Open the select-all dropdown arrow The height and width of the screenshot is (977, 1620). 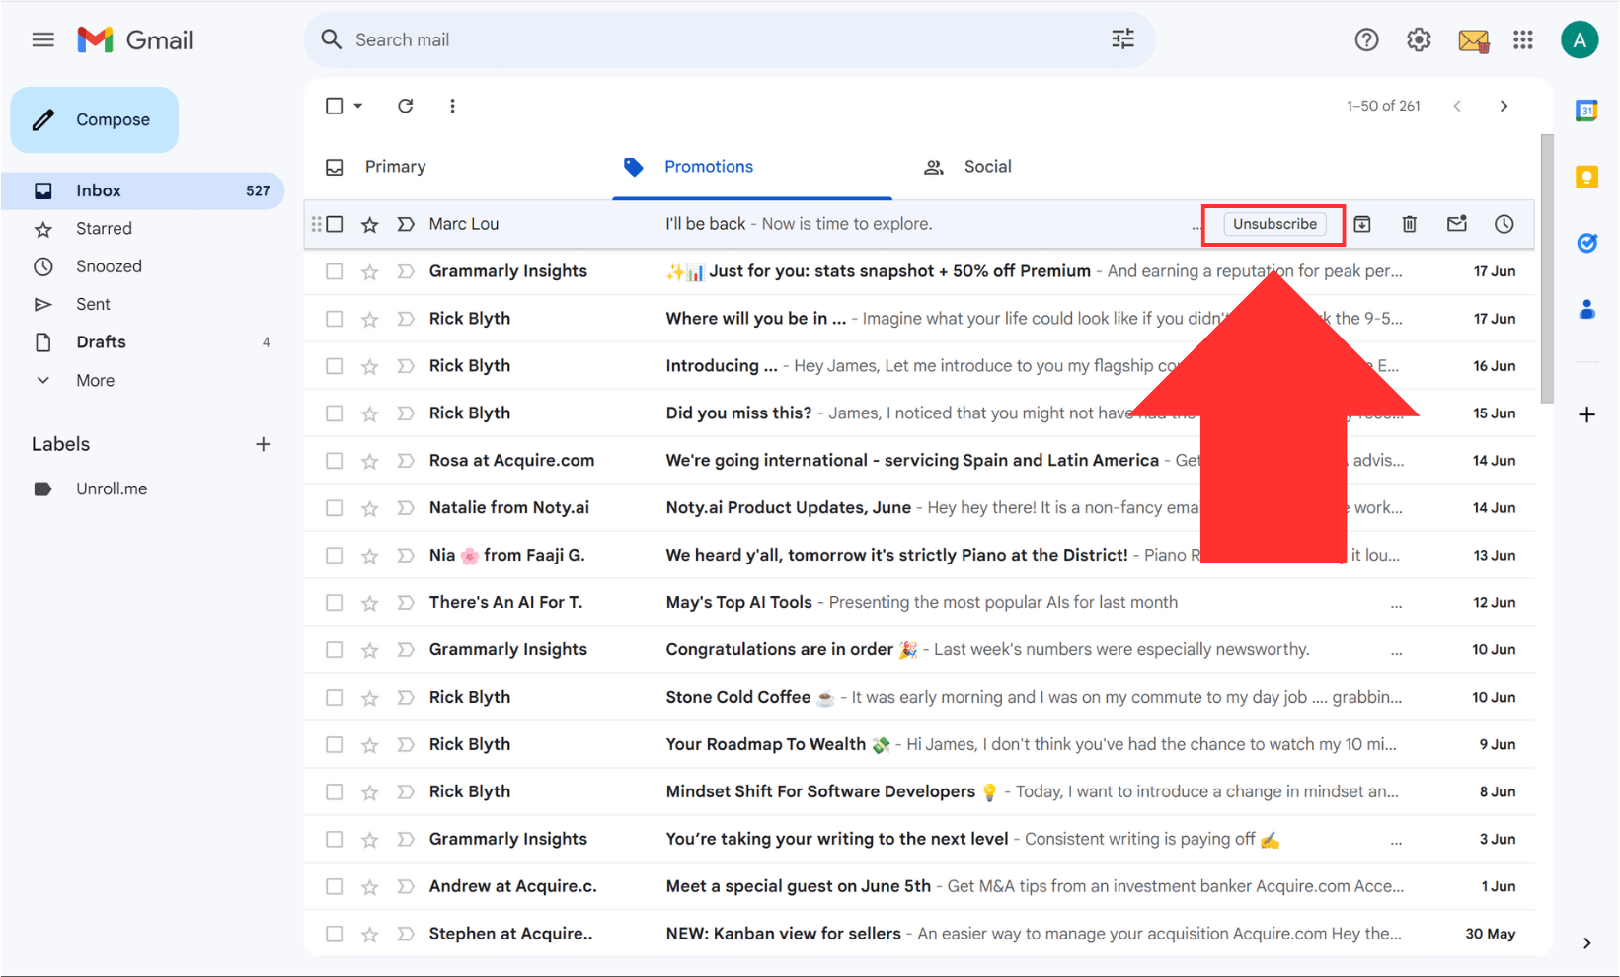click(x=358, y=106)
